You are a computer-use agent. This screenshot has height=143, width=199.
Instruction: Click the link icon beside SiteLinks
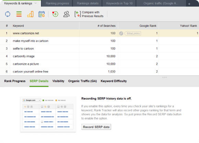pos(121,33)
